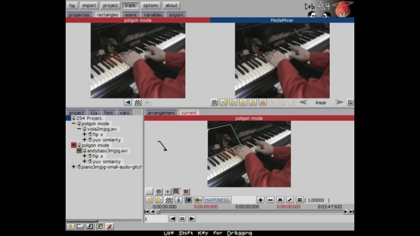
Task: Click the equals button below the timeline
Action: (x=182, y=219)
